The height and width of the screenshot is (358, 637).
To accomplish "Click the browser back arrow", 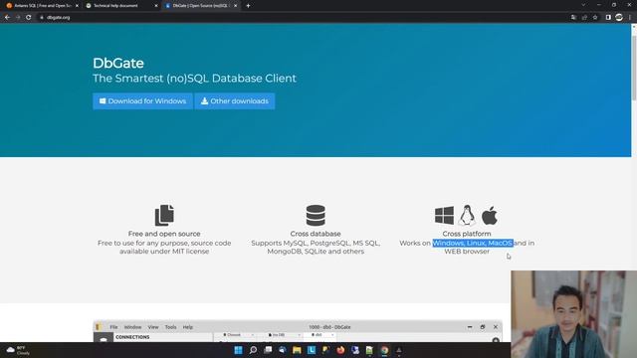I will pyautogui.click(x=7, y=18).
